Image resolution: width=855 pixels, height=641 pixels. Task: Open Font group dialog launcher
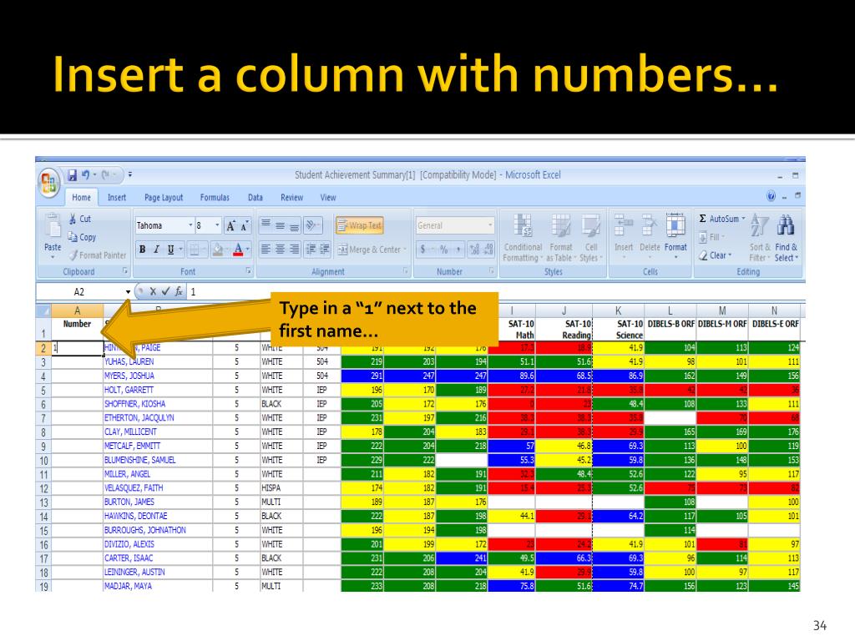[x=249, y=271]
